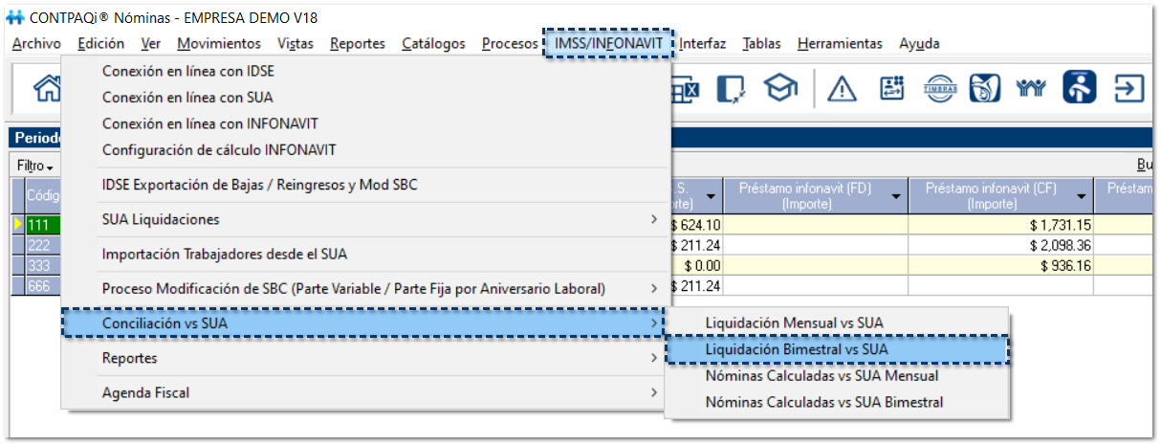Open the Movimientos menu
This screenshot has width=1161, height=446.
point(219,43)
